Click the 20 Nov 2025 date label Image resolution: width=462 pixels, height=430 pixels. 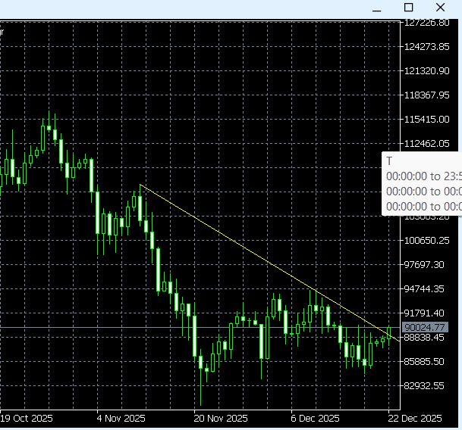(x=221, y=418)
